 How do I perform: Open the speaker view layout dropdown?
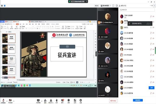coord(106,6)
